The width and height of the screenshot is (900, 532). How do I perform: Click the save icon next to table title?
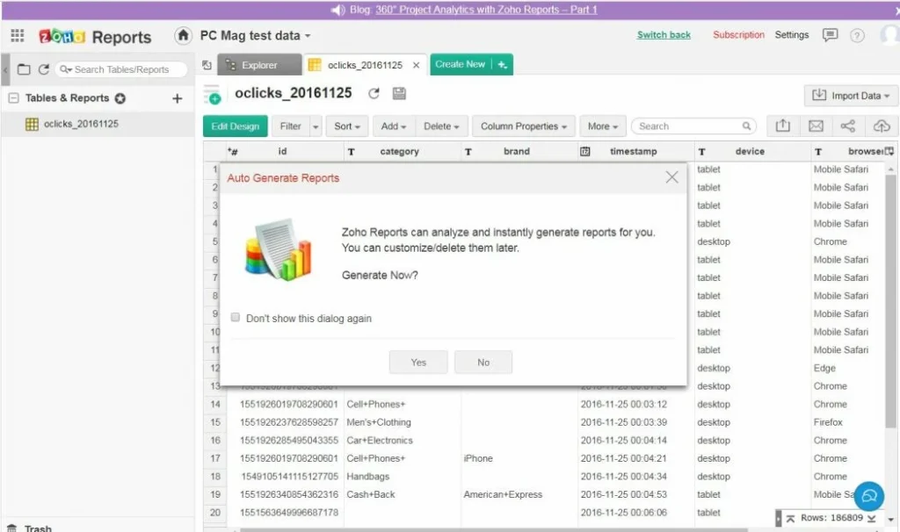399,93
